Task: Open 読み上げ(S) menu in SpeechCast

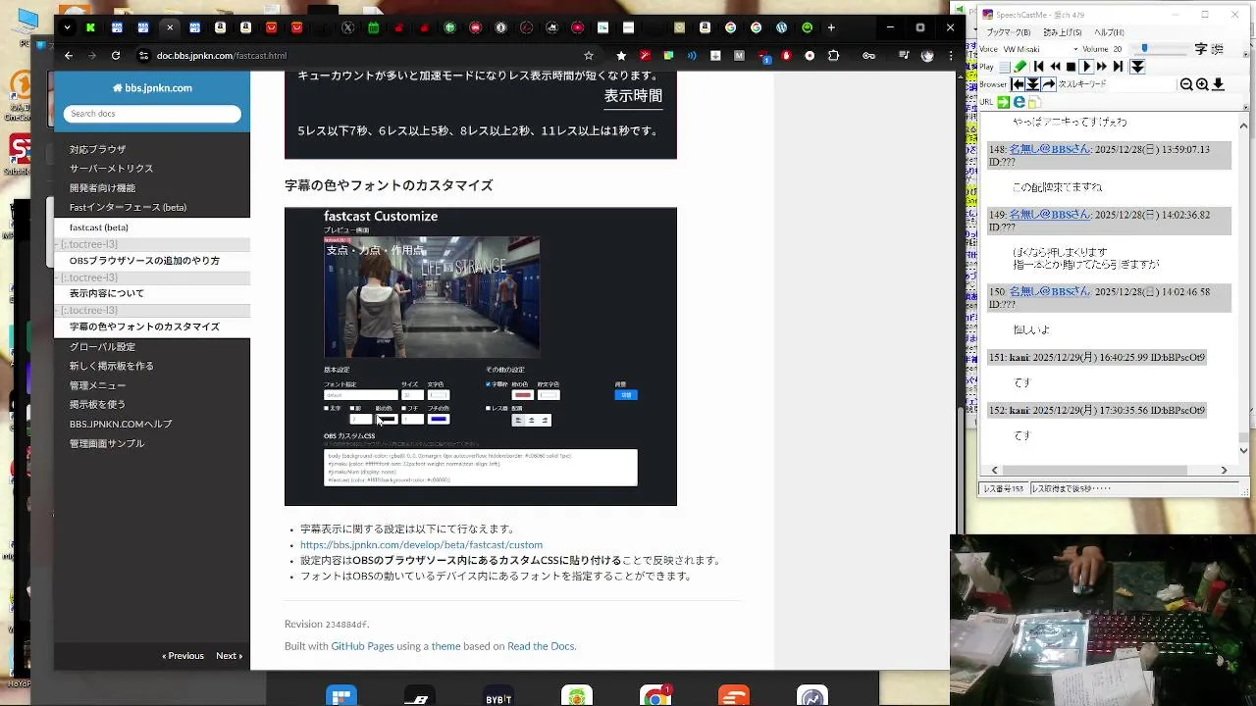Action: [x=1063, y=32]
